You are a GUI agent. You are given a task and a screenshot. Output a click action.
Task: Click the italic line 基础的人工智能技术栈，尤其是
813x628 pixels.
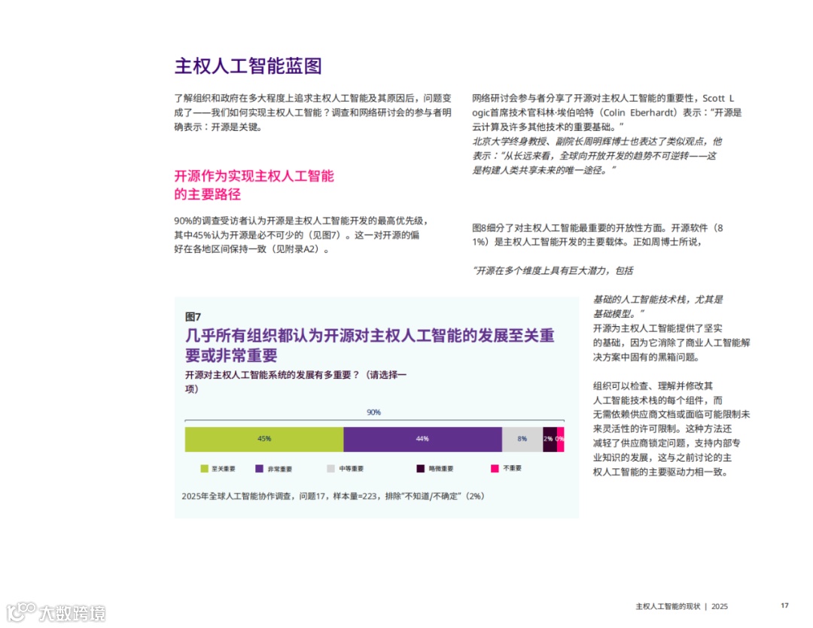pos(658,299)
